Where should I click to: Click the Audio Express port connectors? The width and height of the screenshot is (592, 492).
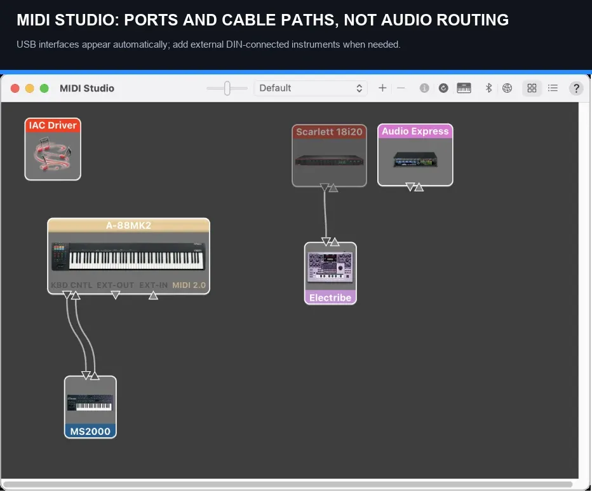click(415, 187)
